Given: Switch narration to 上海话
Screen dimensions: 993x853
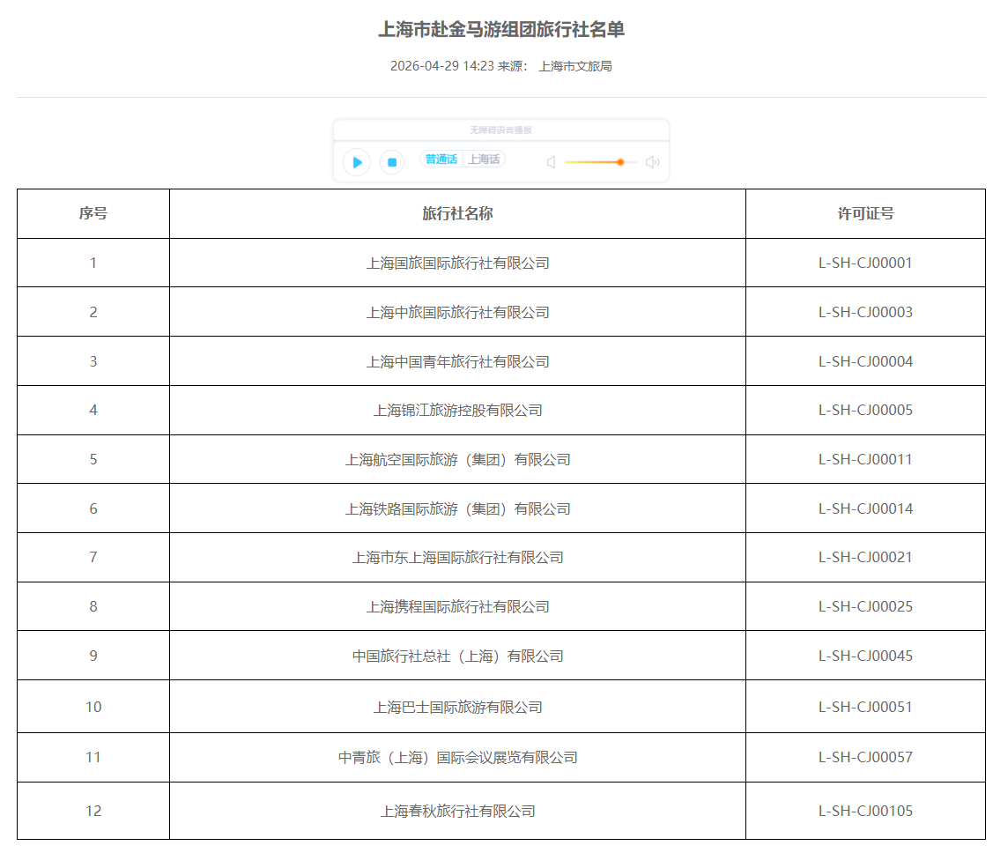Looking at the screenshot, I should coord(484,159).
